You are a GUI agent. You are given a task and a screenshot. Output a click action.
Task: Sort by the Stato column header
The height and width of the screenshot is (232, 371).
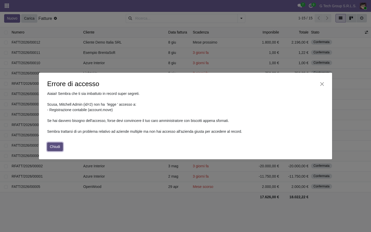(x=315, y=32)
